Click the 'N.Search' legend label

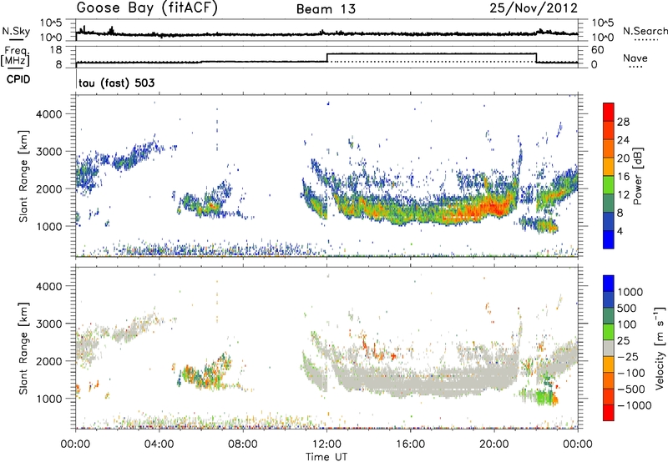tap(645, 31)
